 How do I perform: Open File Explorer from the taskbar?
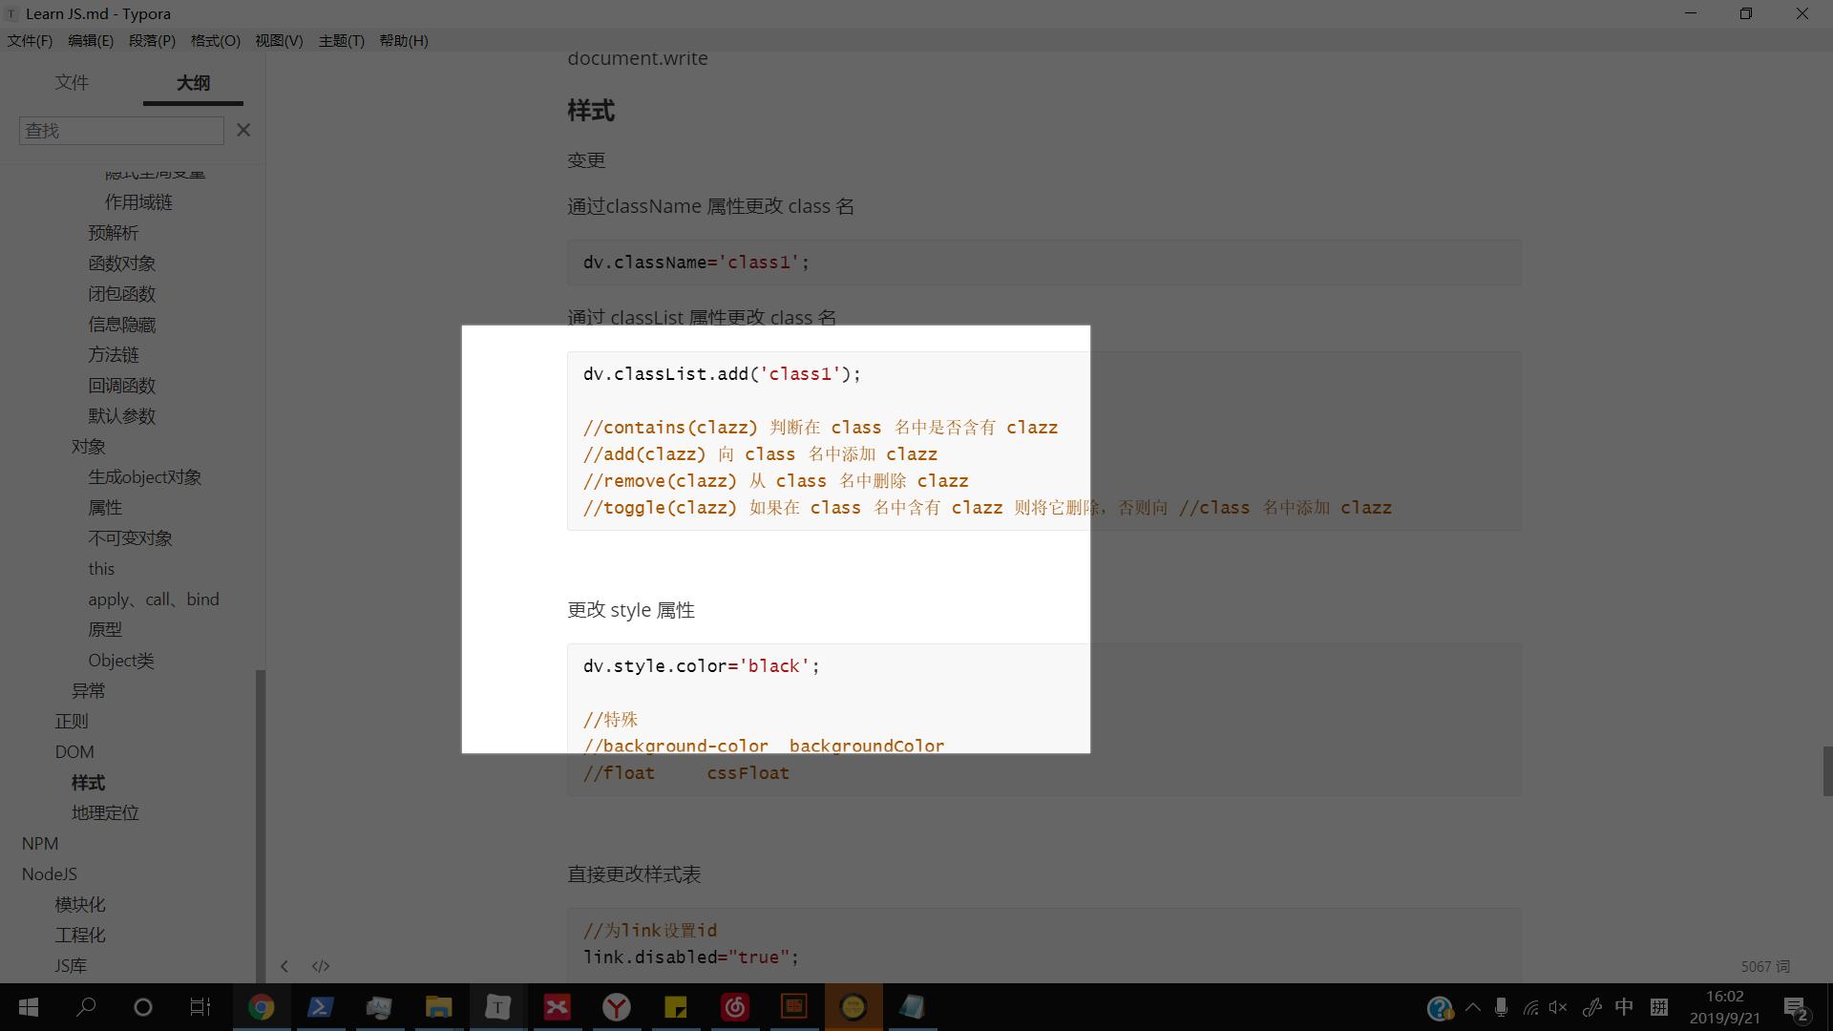pos(438,1007)
